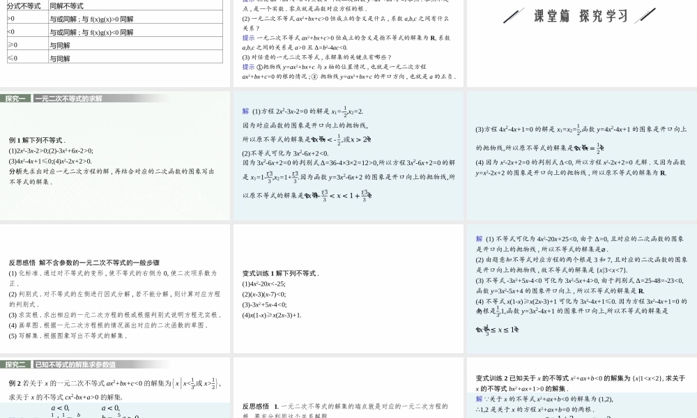Screen dimensions: 697x418
Task: Click the 同解不等式 column header
Action: (66, 4)
